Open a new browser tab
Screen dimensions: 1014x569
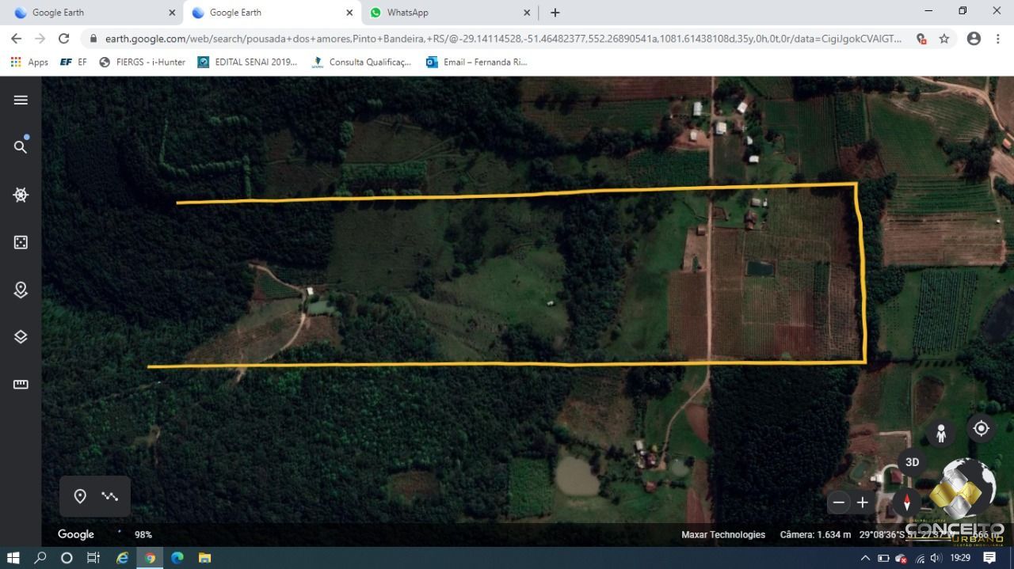(x=555, y=13)
